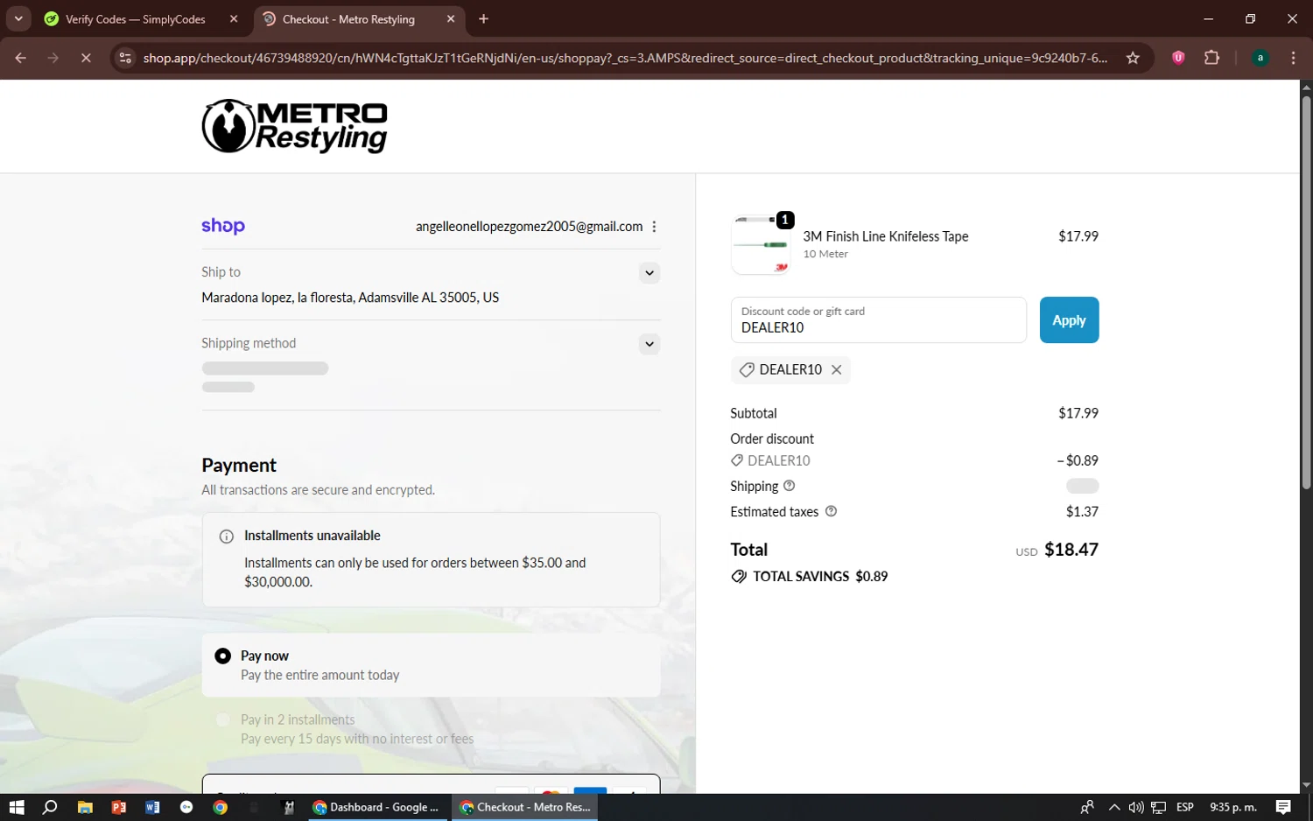
Task: Open Chrome's three-dot menu
Action: click(1293, 58)
